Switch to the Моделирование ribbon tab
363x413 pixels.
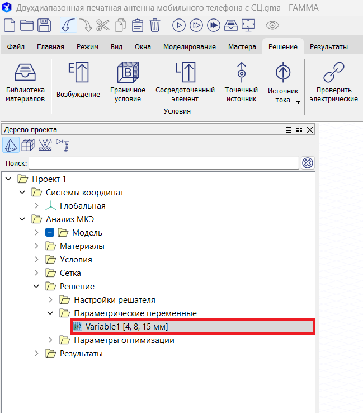[189, 47]
